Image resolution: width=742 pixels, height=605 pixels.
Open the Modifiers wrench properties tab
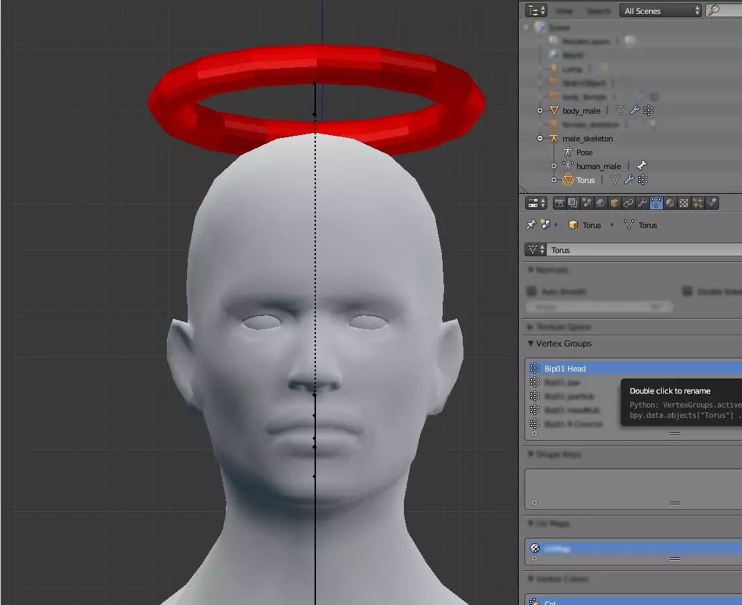click(x=642, y=203)
